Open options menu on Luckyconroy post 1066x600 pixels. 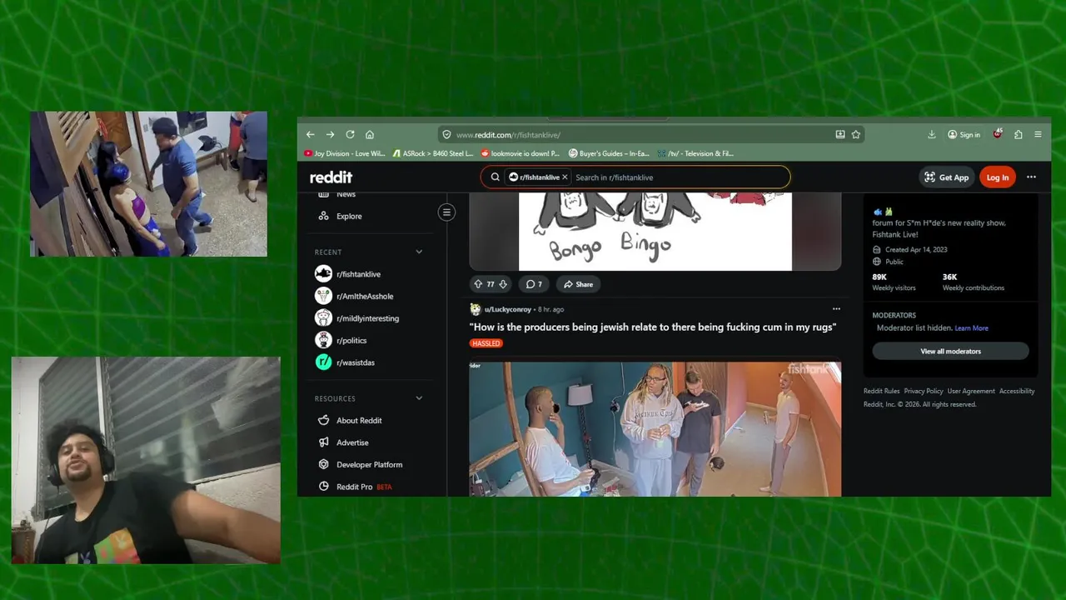point(836,309)
